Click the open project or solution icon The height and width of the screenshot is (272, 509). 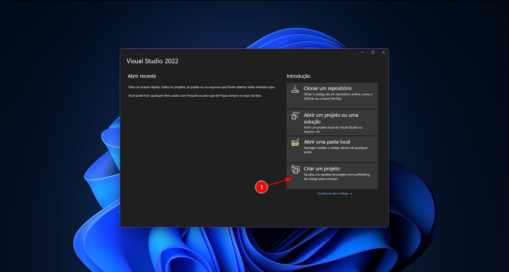(x=296, y=115)
